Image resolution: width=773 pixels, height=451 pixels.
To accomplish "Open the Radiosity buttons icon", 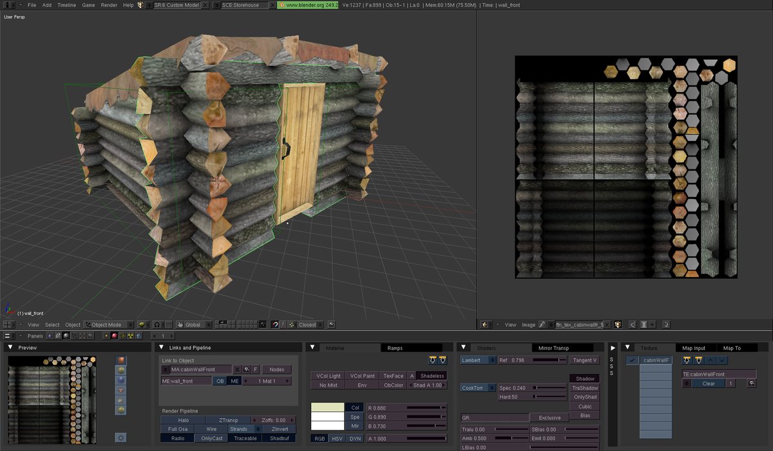I will tap(131, 336).
